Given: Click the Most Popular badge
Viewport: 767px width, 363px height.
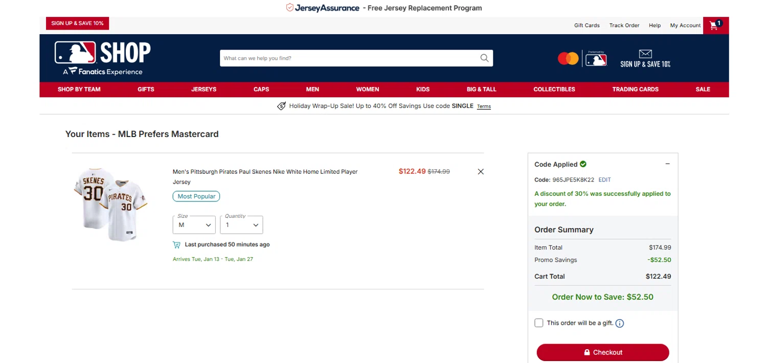Looking at the screenshot, I should [x=196, y=196].
